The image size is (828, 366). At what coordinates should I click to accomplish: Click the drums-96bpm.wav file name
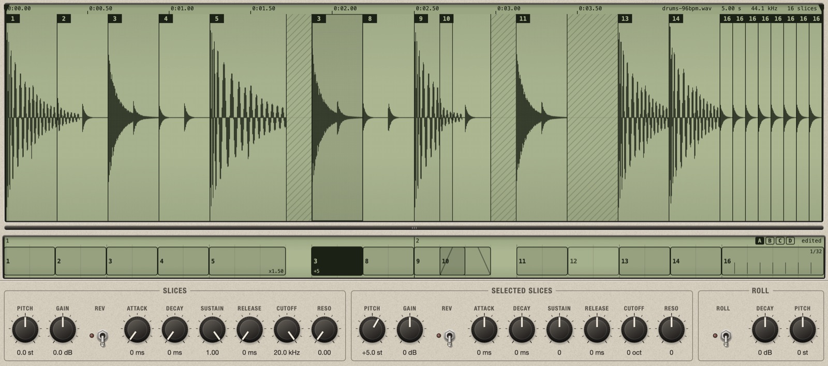[687, 8]
